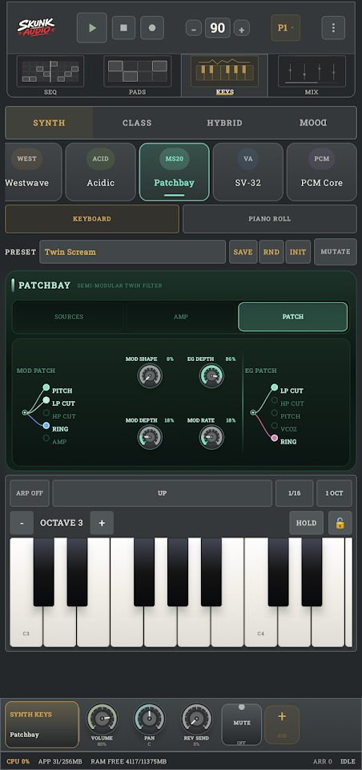This screenshot has width=362, height=770.
Task: Switch to KEYBOARD input mode
Action: click(92, 219)
